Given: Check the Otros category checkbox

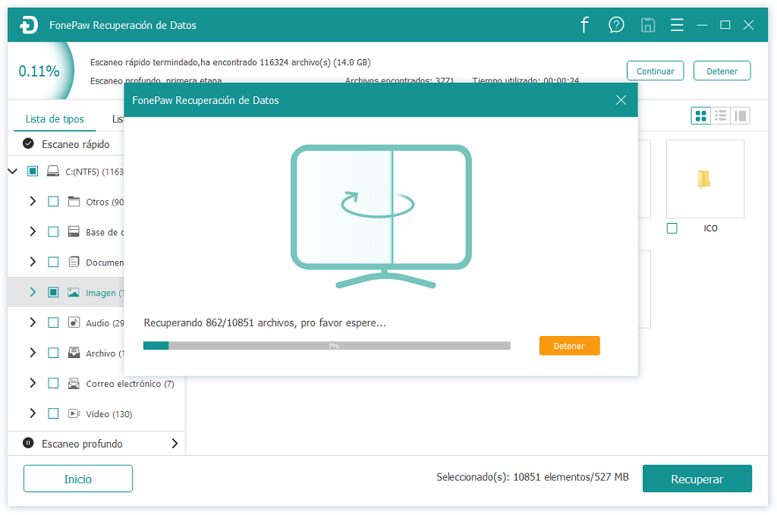Looking at the screenshot, I should [x=53, y=202].
